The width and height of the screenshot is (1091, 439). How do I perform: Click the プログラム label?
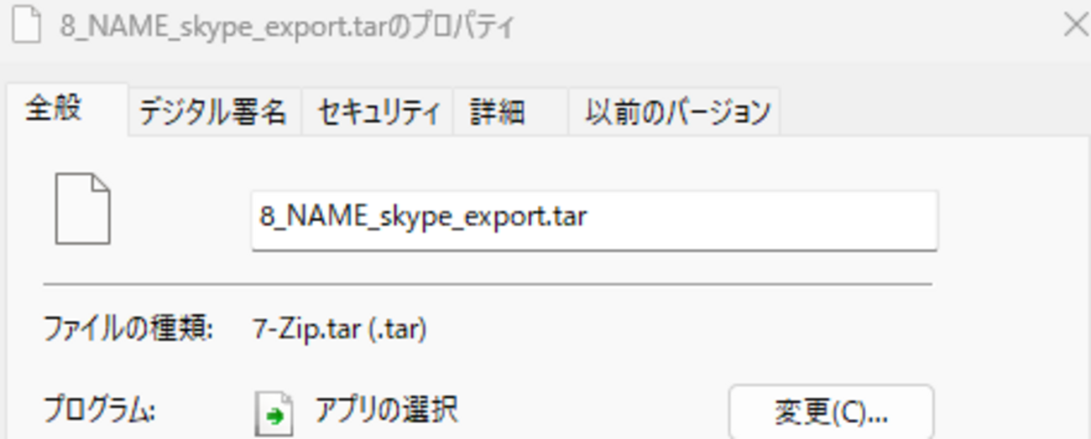pyautogui.click(x=99, y=411)
